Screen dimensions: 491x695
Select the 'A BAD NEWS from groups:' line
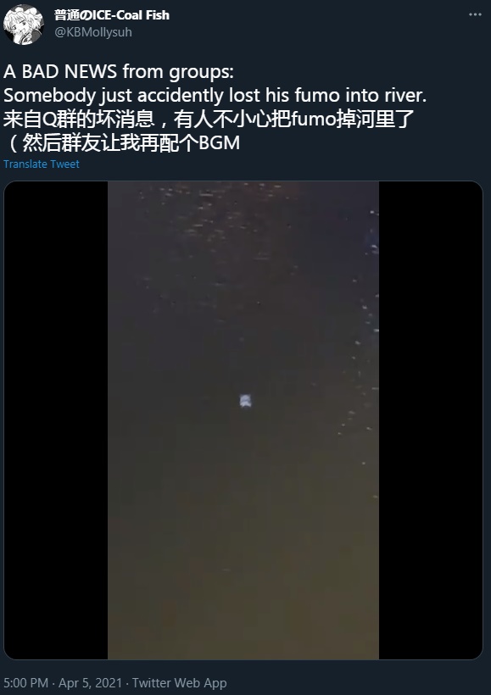point(119,71)
